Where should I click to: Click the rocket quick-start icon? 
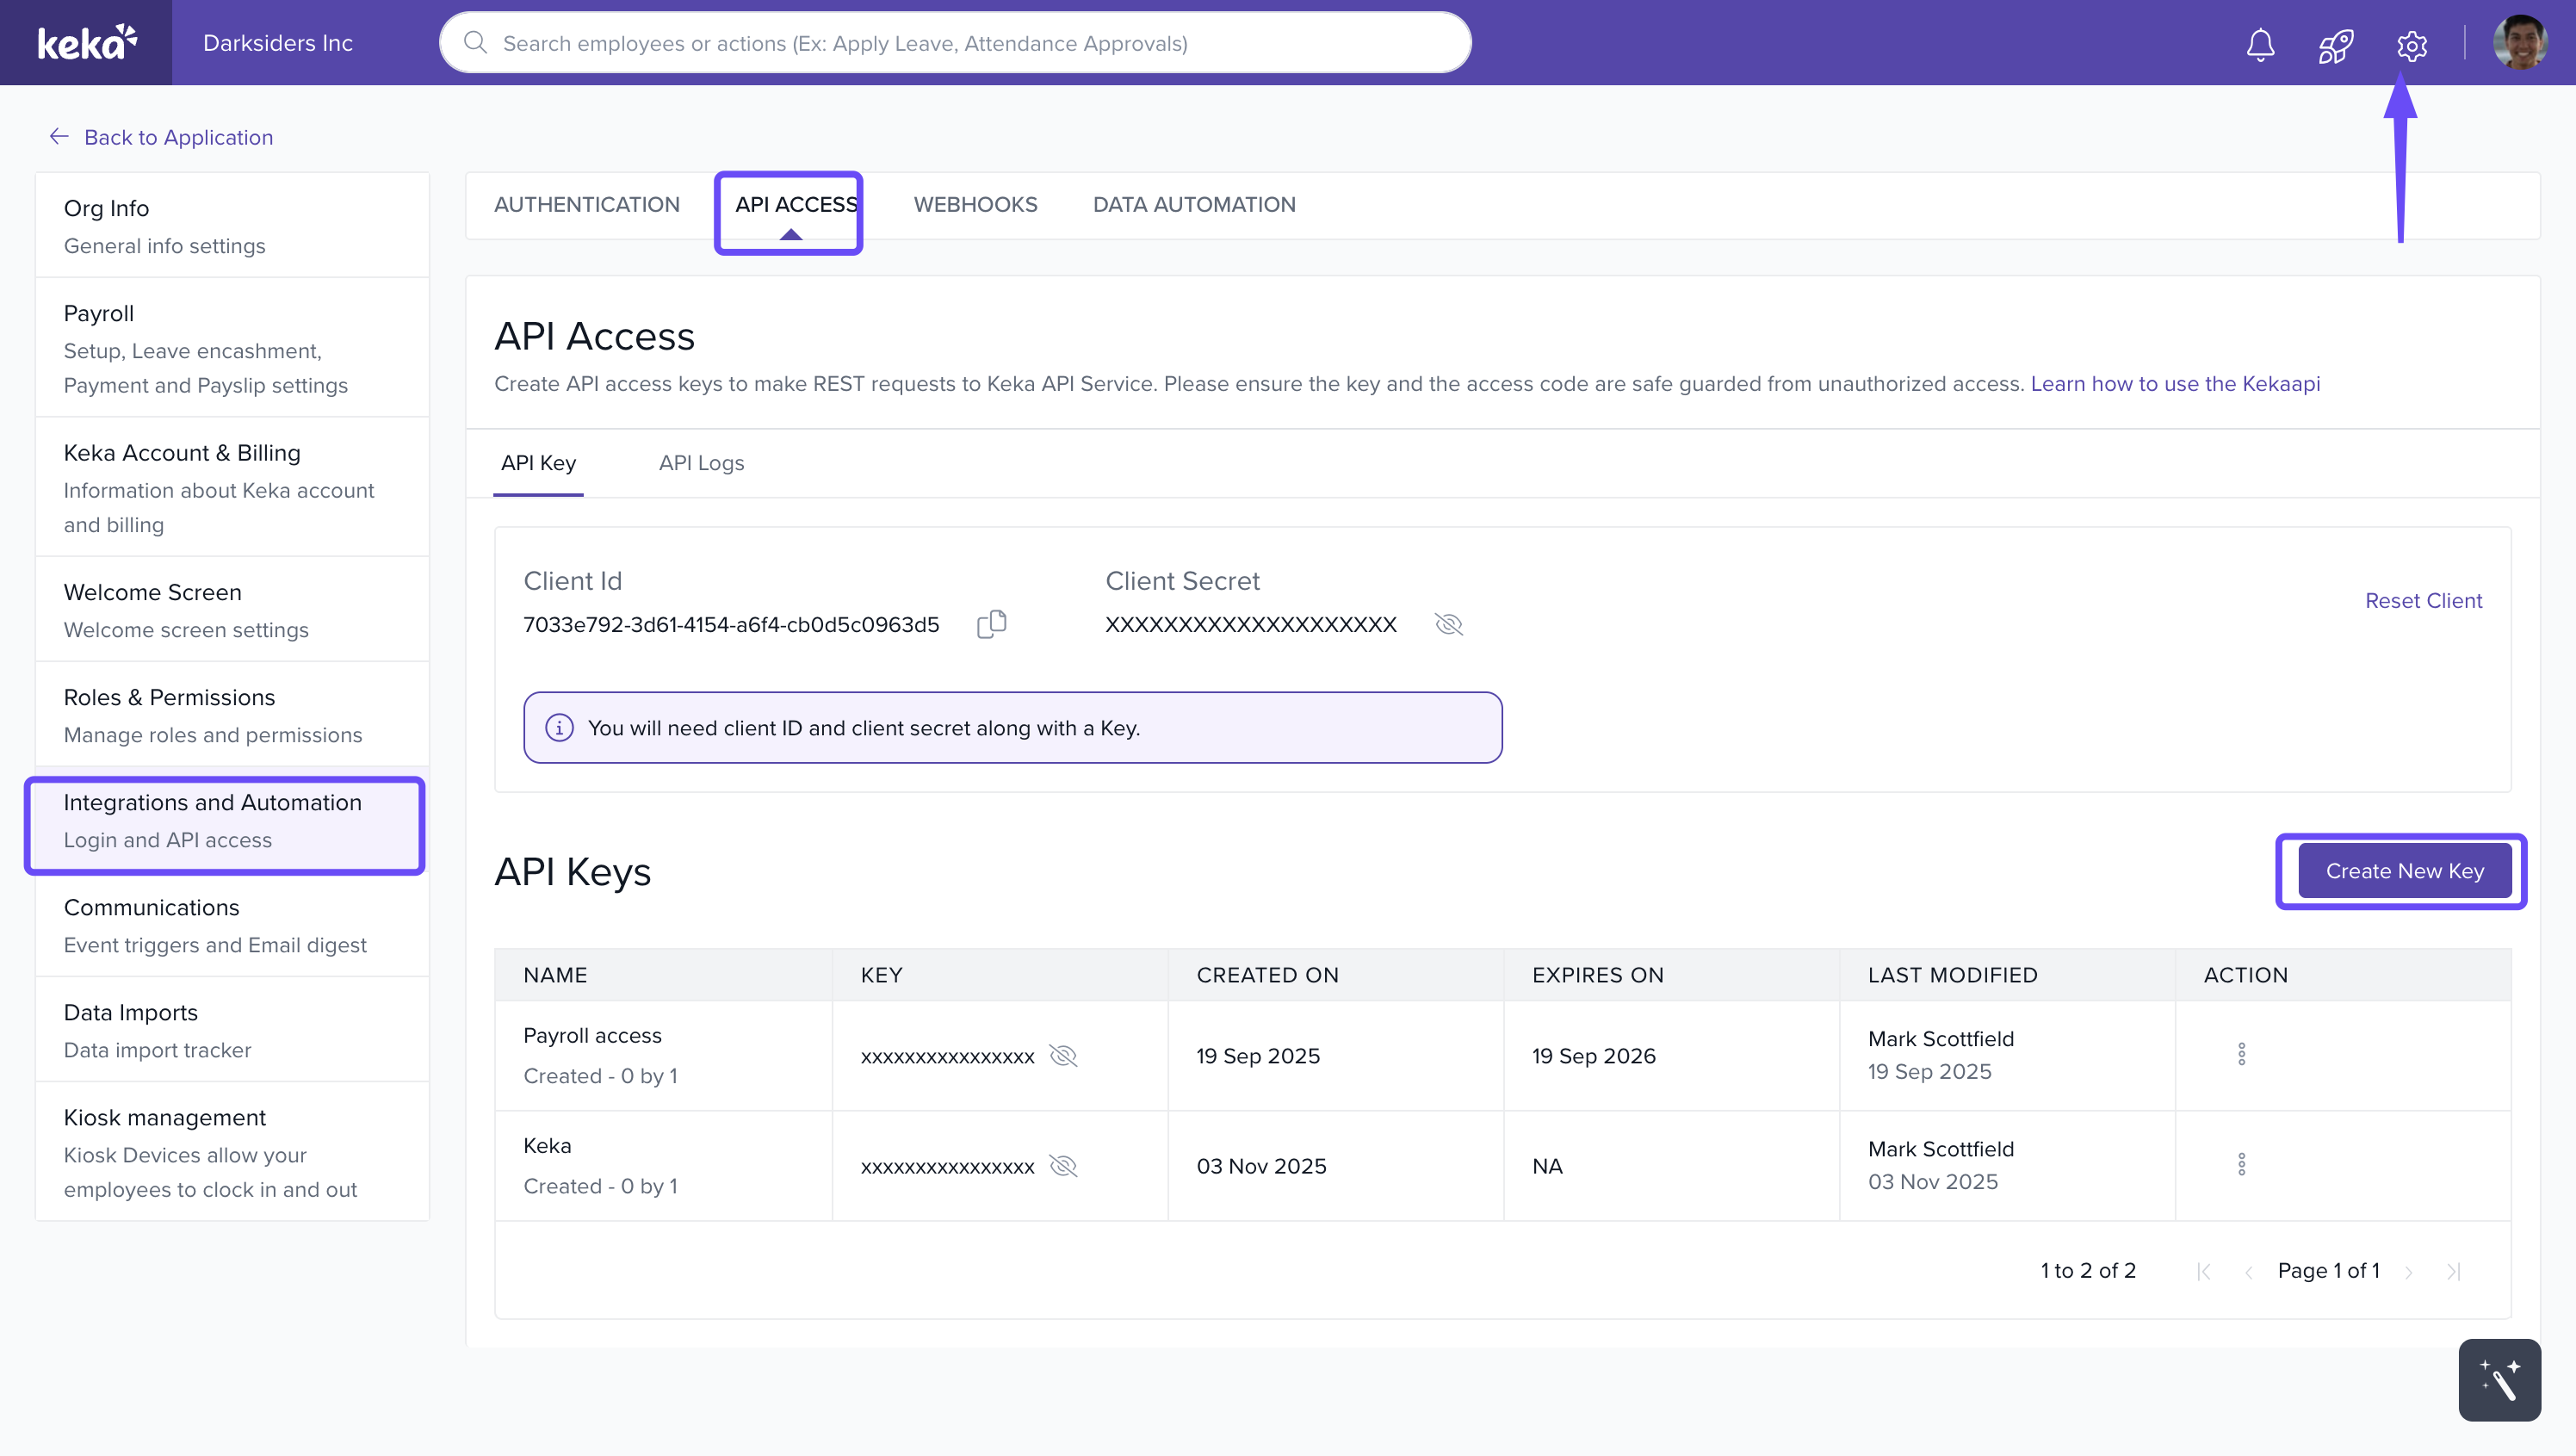pos(2335,45)
